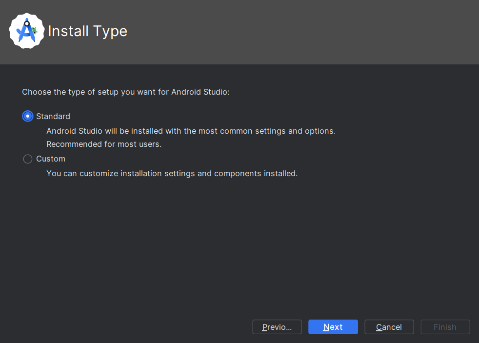Viewport: 479px width, 343px height.
Task: Click the Install Type heading
Action: coord(87,31)
